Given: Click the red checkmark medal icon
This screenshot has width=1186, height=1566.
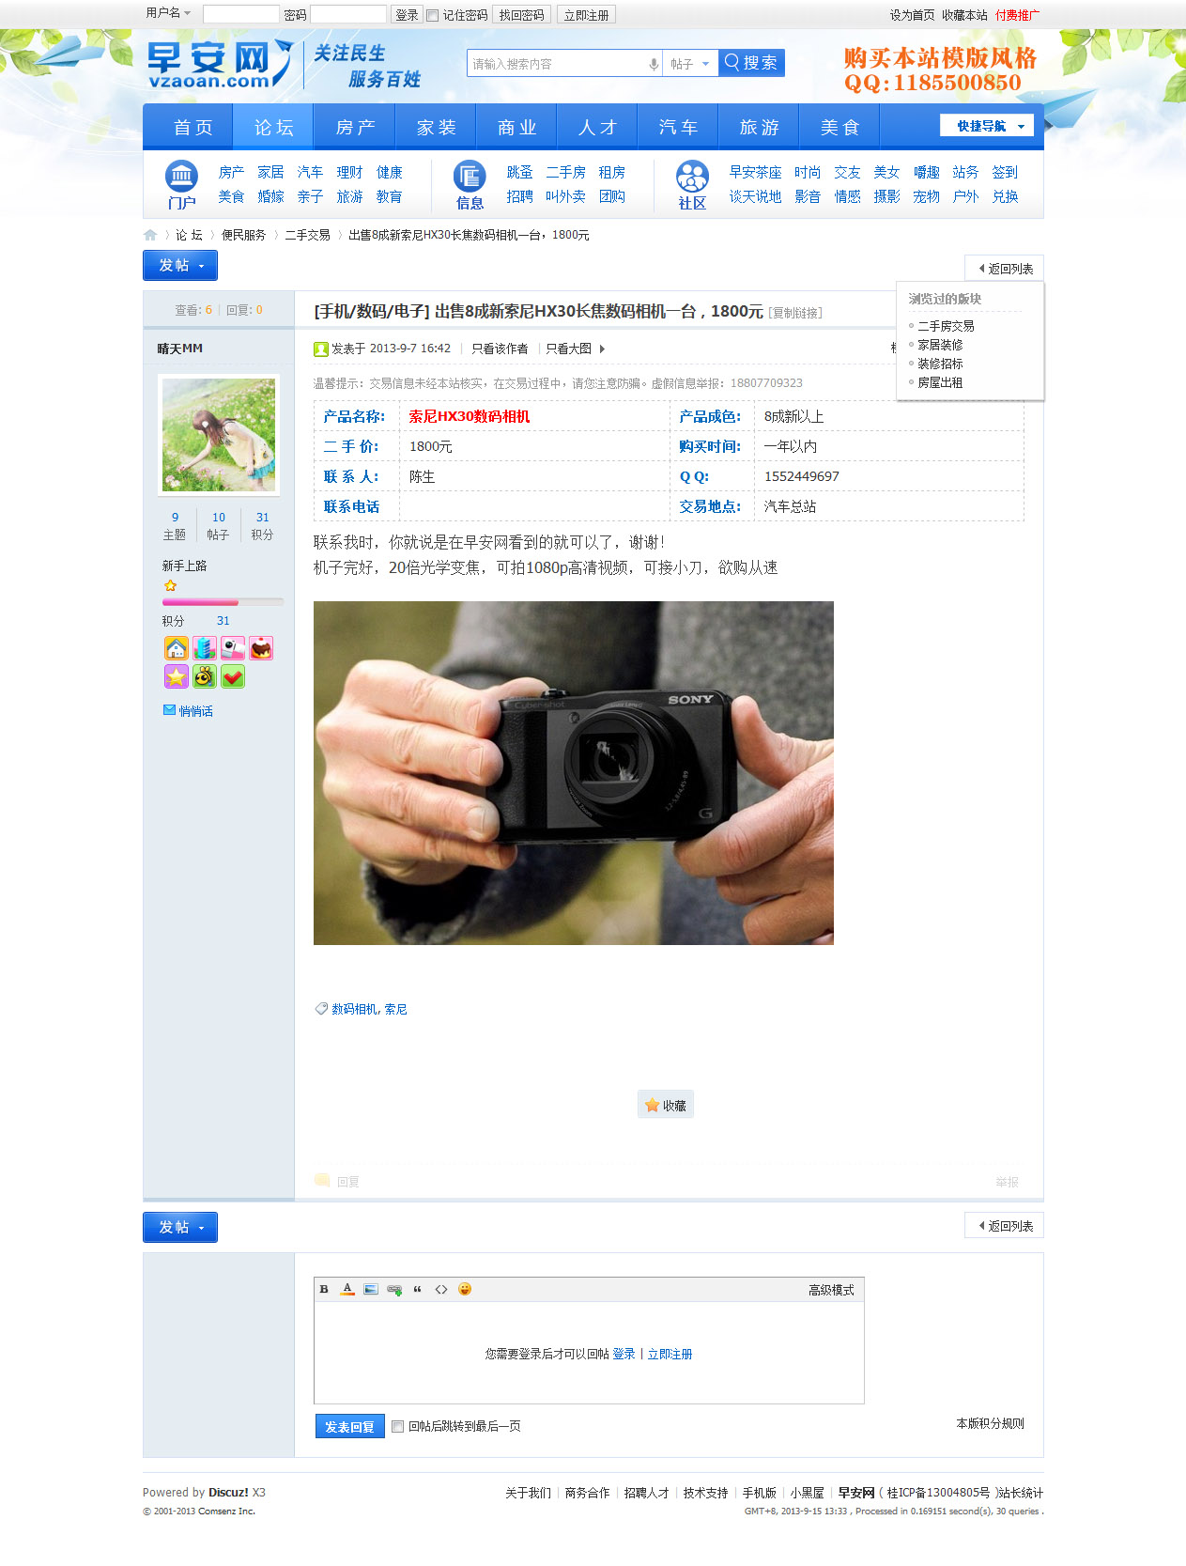Looking at the screenshot, I should point(233,676).
